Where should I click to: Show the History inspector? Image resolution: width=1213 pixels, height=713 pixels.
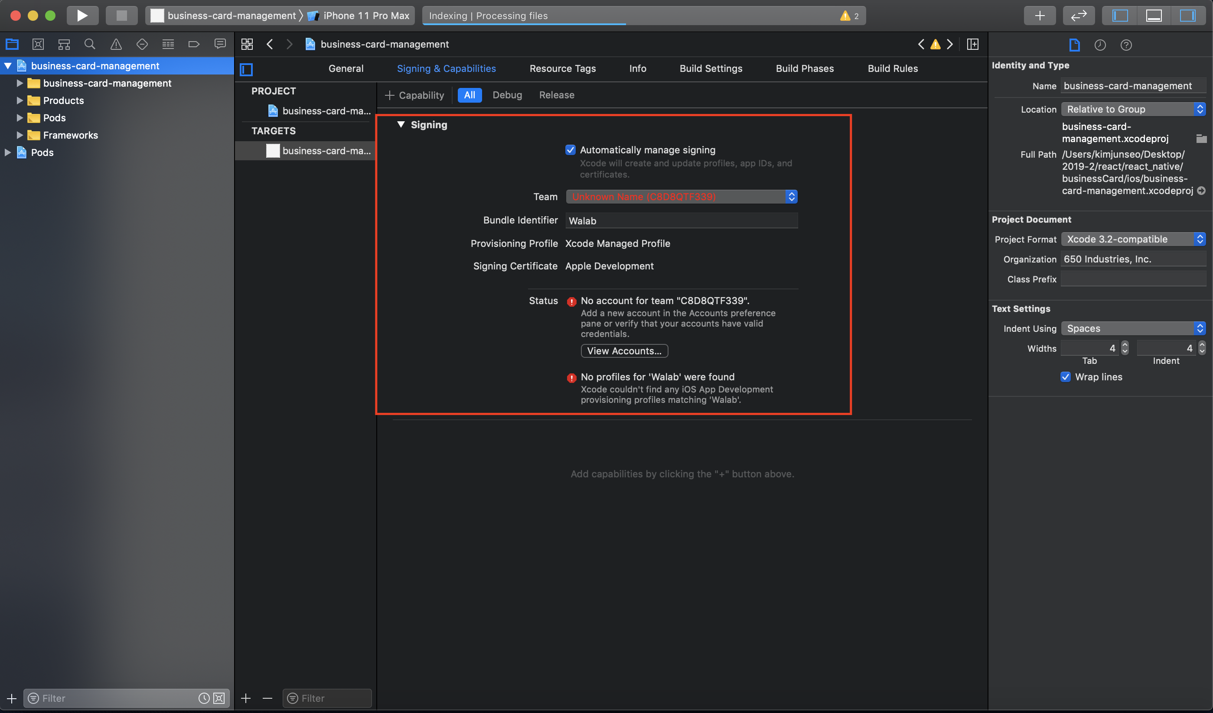tap(1101, 45)
